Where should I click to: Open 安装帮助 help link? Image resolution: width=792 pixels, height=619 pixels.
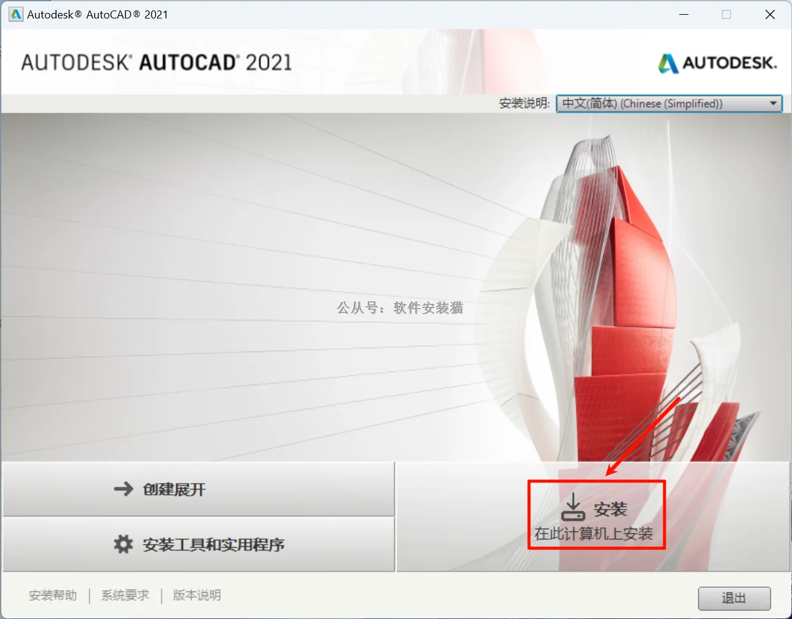point(52,595)
